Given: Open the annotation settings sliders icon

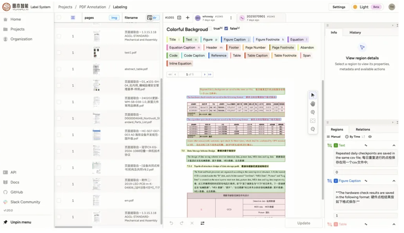Looking at the screenshot, I should click(x=202, y=223).
